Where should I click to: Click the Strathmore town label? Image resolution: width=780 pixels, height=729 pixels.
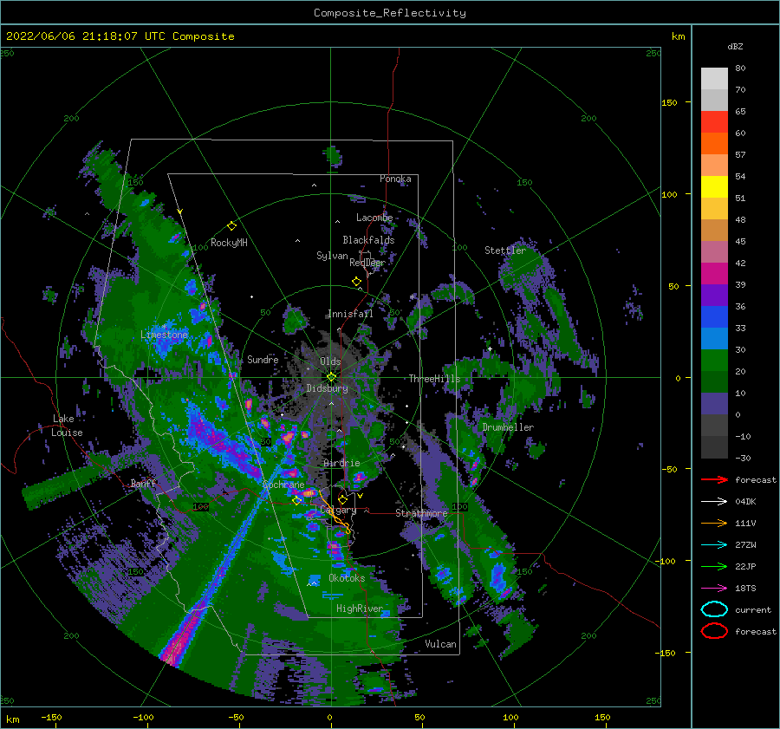[421, 513]
